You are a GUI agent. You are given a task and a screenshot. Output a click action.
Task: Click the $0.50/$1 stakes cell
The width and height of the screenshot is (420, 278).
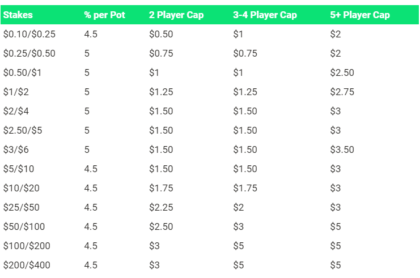click(x=23, y=73)
